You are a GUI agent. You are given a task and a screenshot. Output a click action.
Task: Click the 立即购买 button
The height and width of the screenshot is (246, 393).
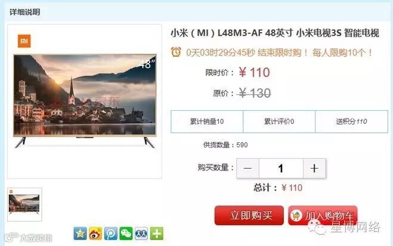point(249,215)
